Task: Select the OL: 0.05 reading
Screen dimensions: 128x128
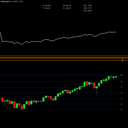Action: coord(88,11)
